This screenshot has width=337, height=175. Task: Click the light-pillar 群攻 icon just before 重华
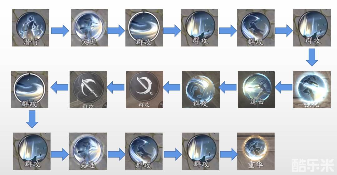click(201, 151)
